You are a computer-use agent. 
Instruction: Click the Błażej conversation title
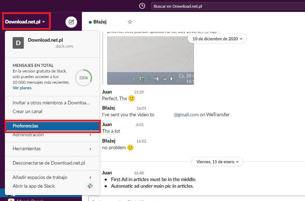[x=100, y=22]
